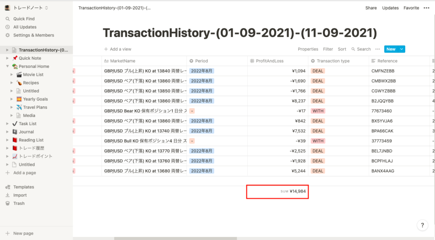This screenshot has width=435, height=240.
Task: Click the Share button
Action: point(371,8)
